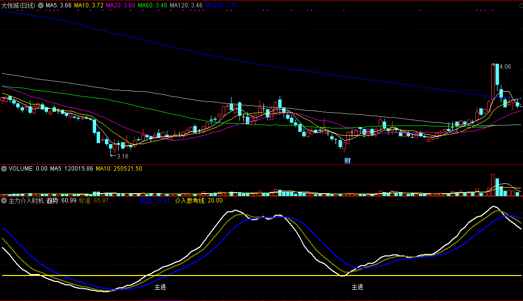Click the 标准: 65.97 value
Viewport: 523px width, 301px height.
[x=94, y=201]
